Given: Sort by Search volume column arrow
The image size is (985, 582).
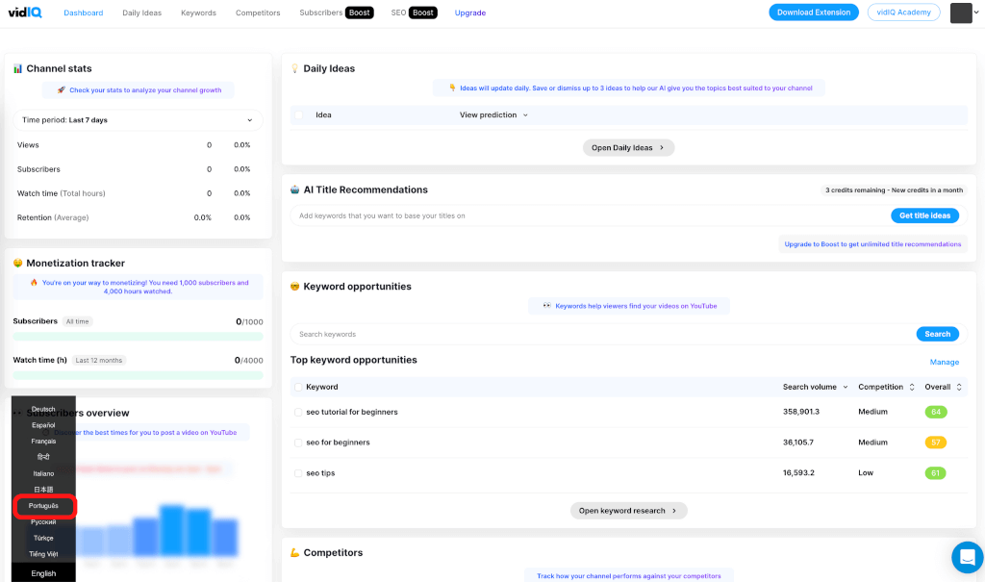Looking at the screenshot, I should [846, 388].
